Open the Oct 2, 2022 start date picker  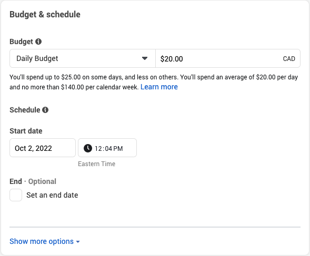43,148
